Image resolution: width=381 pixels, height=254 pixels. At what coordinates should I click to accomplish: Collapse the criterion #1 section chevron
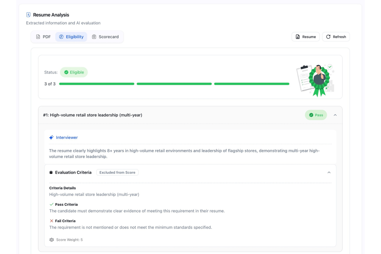[335, 115]
